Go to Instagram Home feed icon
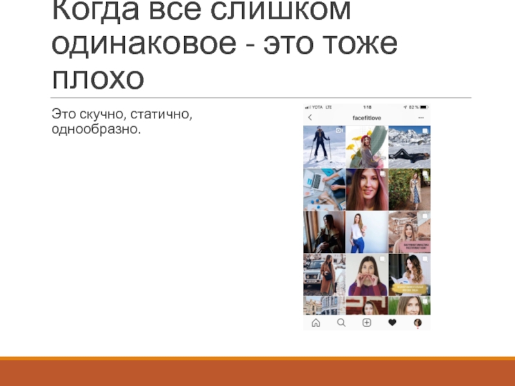 coord(315,323)
